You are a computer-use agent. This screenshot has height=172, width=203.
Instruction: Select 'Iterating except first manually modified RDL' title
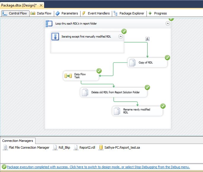pos(86,37)
